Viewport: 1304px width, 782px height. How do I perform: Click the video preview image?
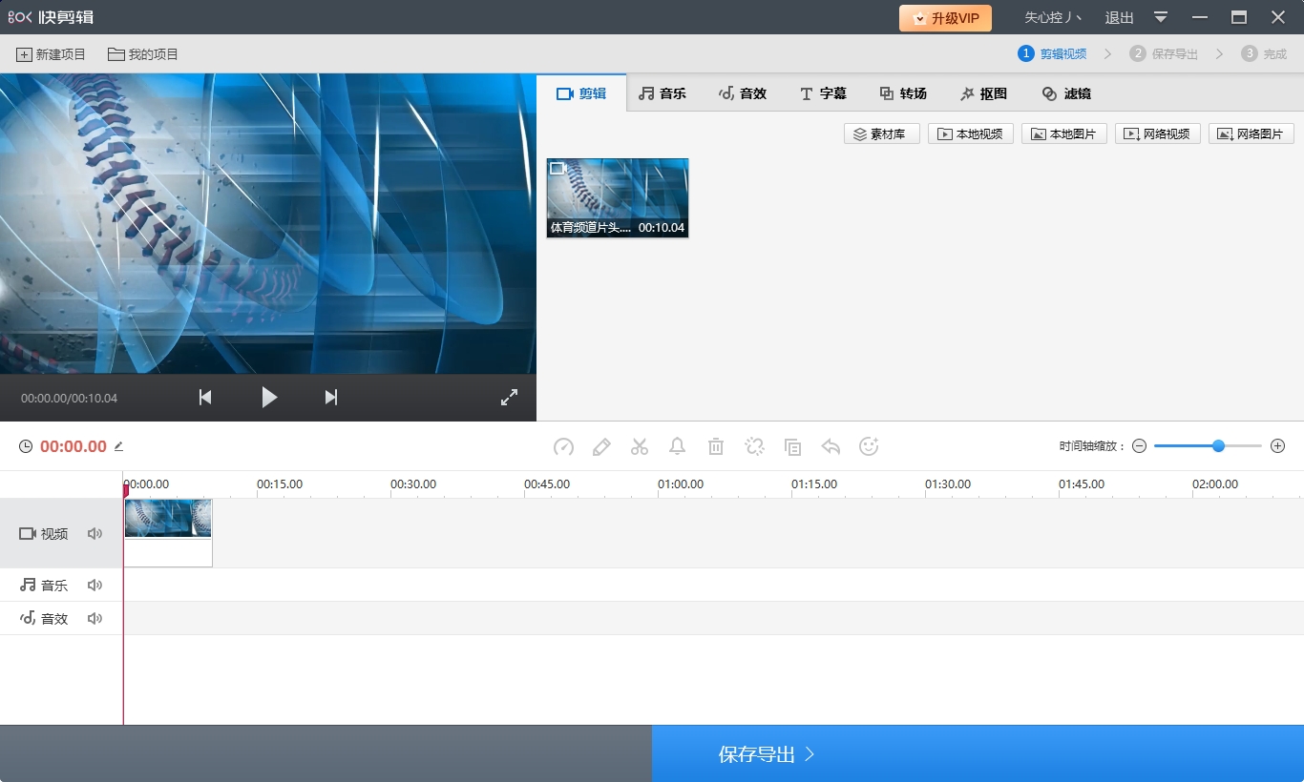pos(268,224)
